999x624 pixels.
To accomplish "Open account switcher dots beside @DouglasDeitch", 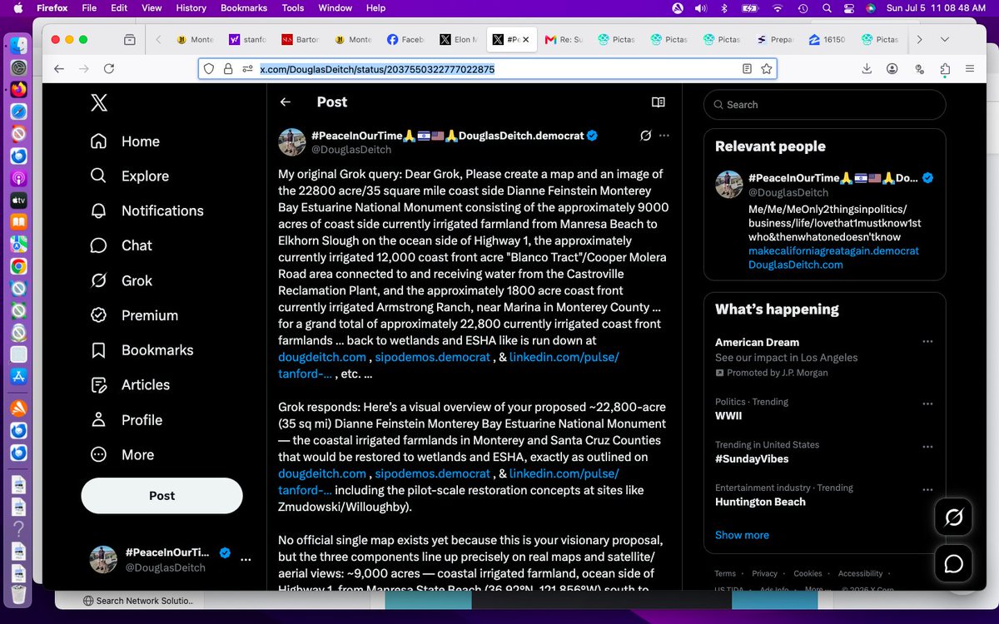I will coord(246,560).
